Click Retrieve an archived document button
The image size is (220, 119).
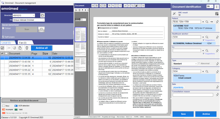point(24,100)
